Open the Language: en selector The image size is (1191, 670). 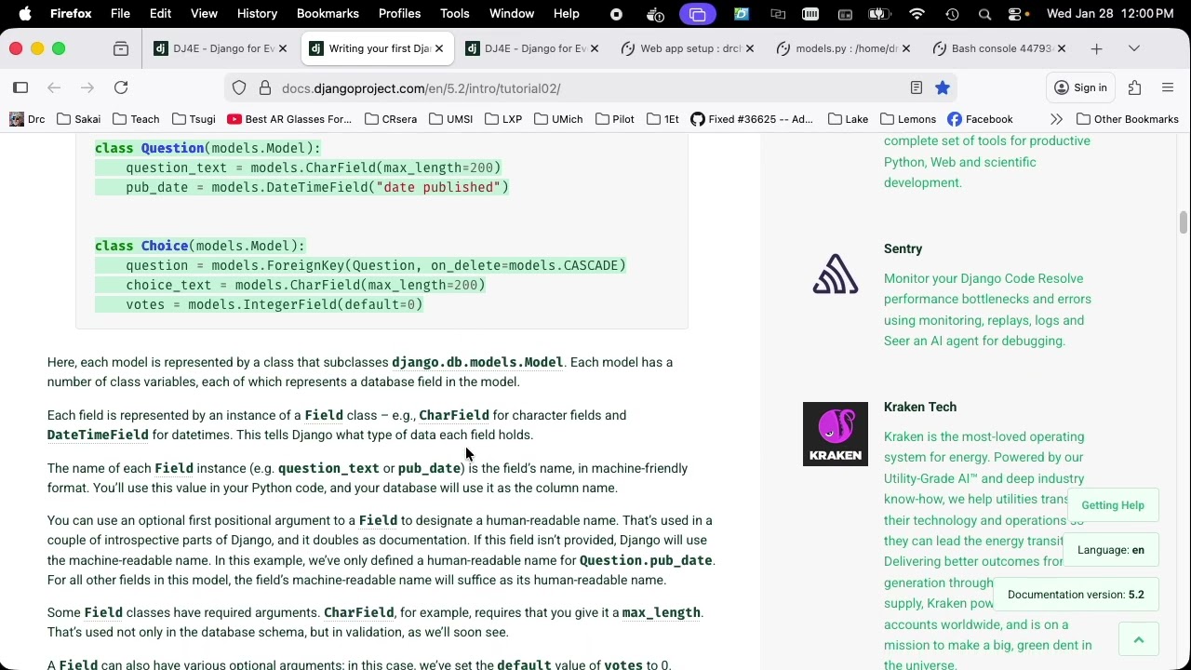coord(1111,550)
